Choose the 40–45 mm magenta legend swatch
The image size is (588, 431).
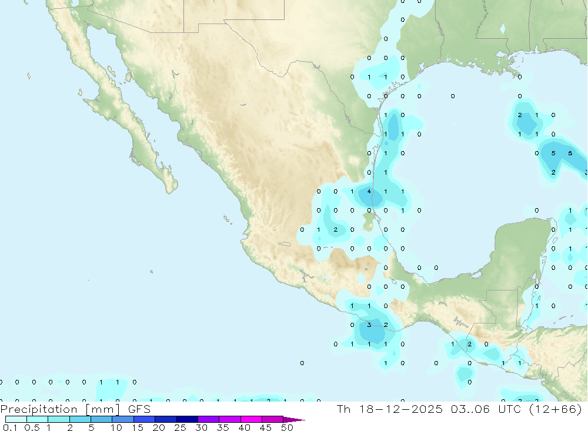click(251, 419)
